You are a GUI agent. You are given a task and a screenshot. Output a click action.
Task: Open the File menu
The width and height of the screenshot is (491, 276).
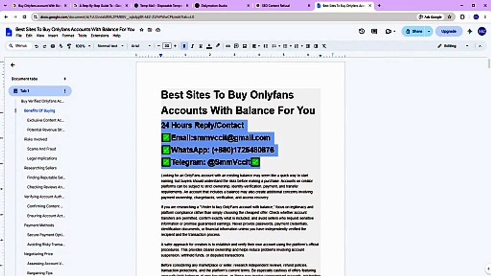point(18,36)
